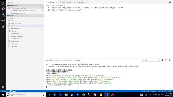Click UTF-8 encoding in status bar
This screenshot has width=173, height=97.
(x=161, y=91)
